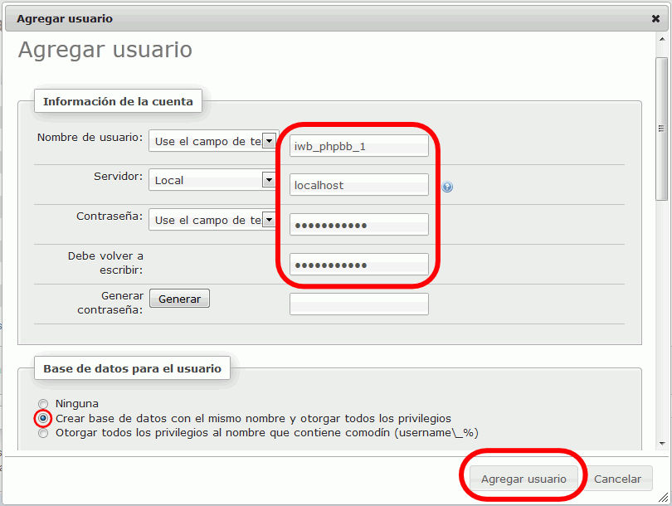The width and height of the screenshot is (672, 506).
Task: Select 'Otorgar todos los privilegios' wildcard option
Action: pyautogui.click(x=43, y=433)
